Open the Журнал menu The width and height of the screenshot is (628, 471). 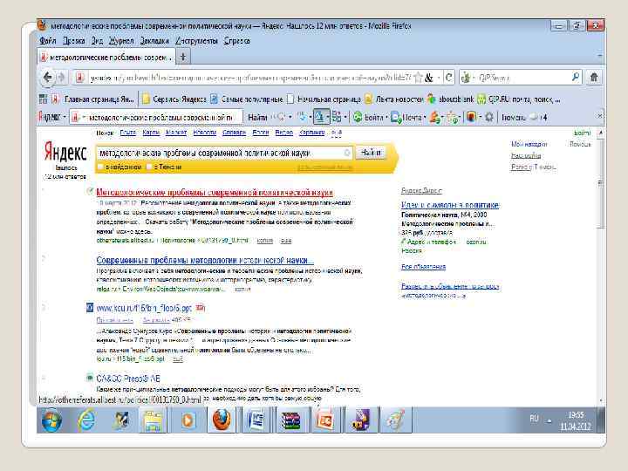121,41
